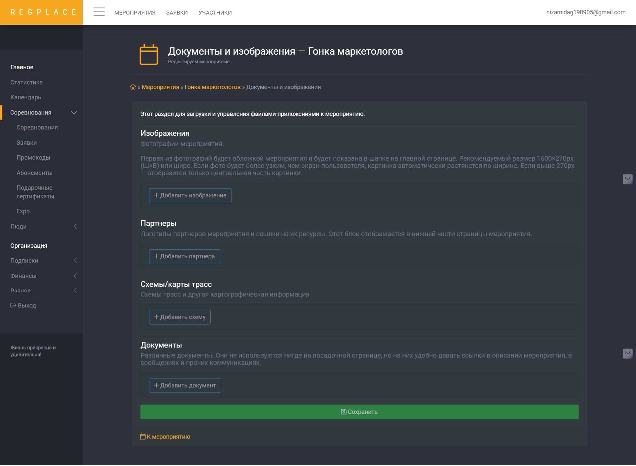Click the upper floating widget icon at right edge
Screen dimensions: 636x466
pos(627,179)
